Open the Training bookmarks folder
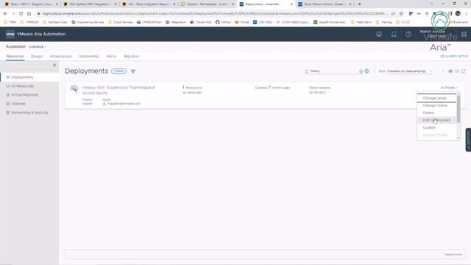Screen dimensions: 471x265 [x=383, y=22]
